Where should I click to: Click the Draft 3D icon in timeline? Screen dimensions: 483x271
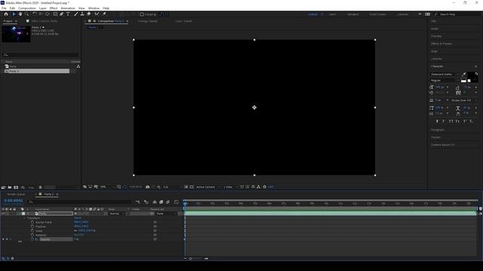click(146, 202)
